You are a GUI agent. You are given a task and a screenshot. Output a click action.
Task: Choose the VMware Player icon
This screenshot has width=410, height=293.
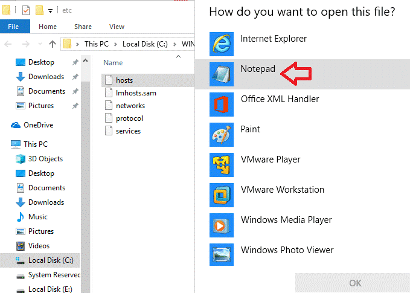[221, 165]
